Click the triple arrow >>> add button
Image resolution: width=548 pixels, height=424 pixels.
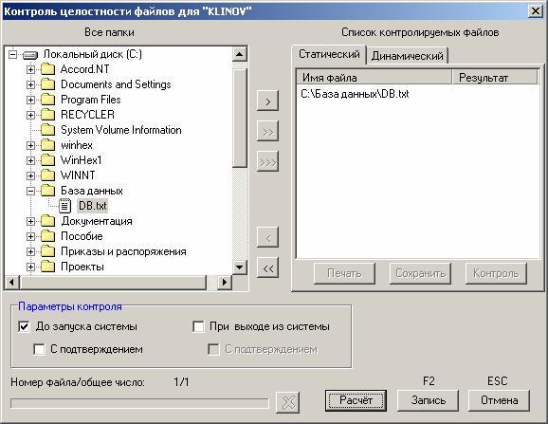[x=267, y=161]
